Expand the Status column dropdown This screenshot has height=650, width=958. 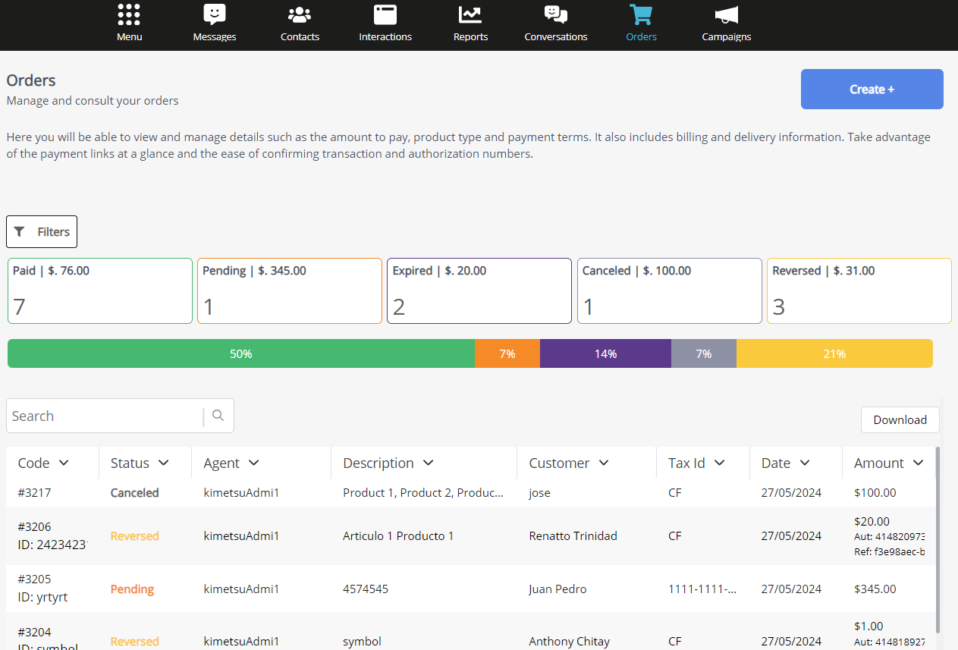(163, 463)
